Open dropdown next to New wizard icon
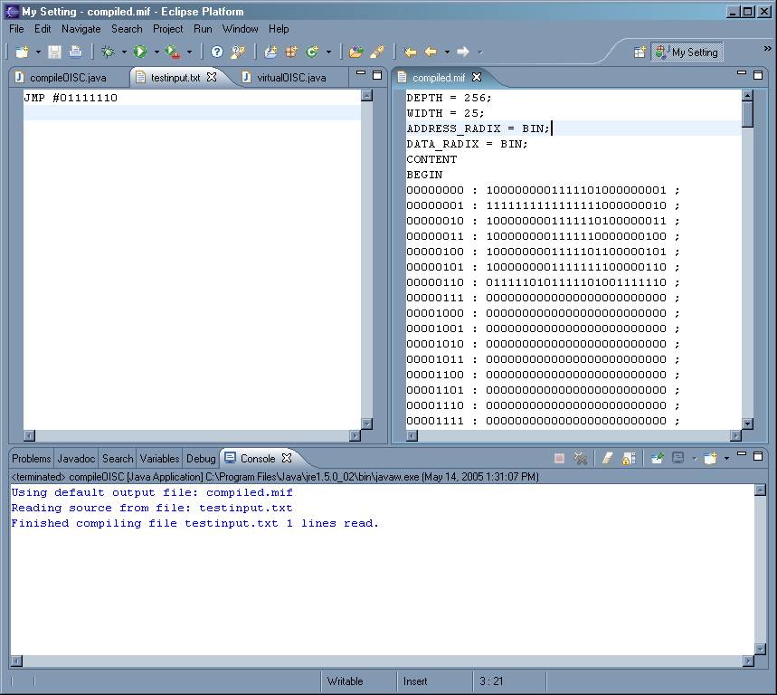The image size is (777, 695). coord(38,52)
